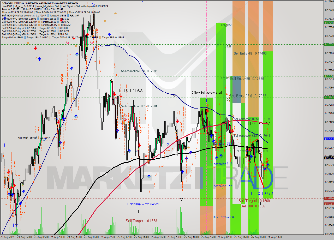Click green price tag 0.17532

[329, 44]
